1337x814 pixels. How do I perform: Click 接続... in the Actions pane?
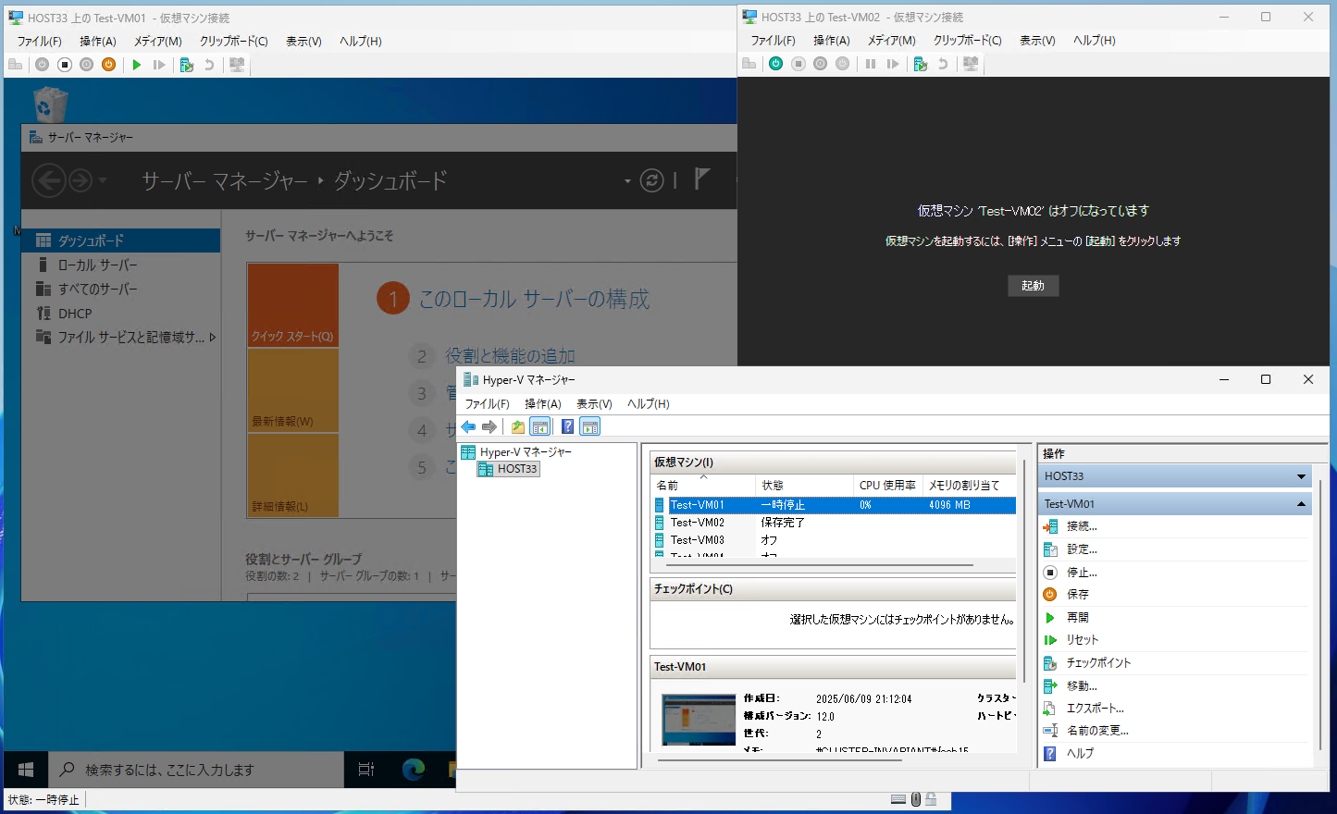(x=1082, y=526)
